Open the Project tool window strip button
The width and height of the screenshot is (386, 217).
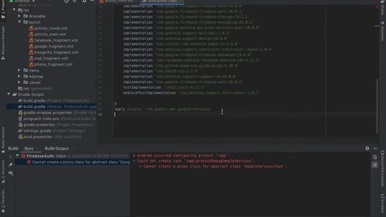pos(3,10)
